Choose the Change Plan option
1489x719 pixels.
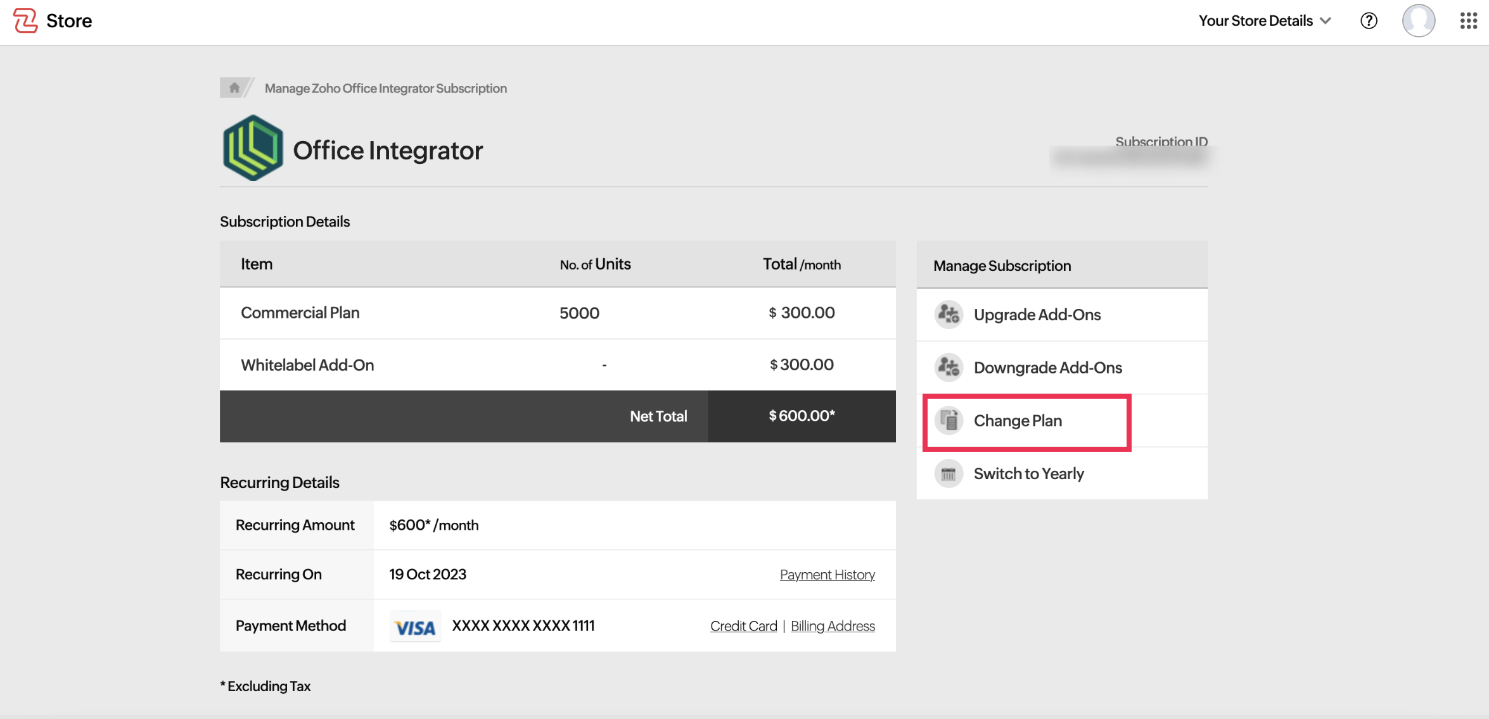coord(1018,421)
